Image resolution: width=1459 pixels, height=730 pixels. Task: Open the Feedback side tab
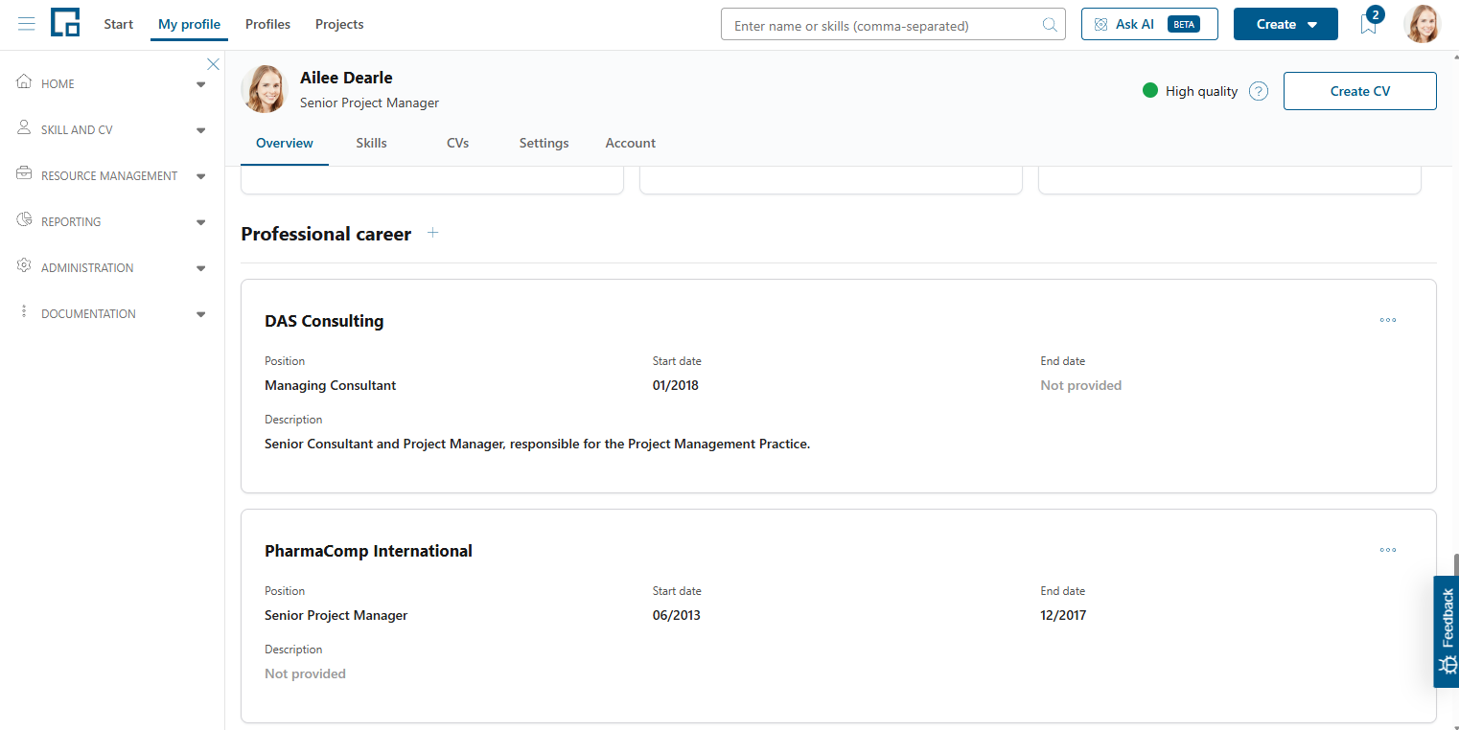1447,631
